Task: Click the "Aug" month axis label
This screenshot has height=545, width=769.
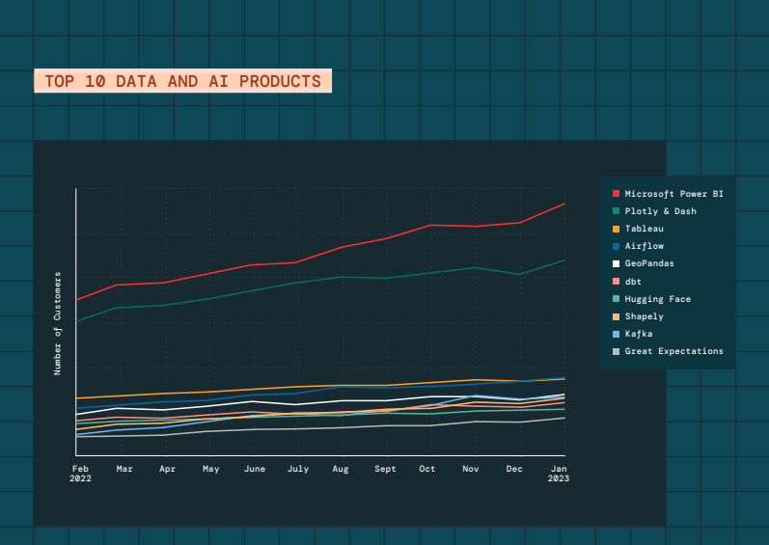Action: 341,469
